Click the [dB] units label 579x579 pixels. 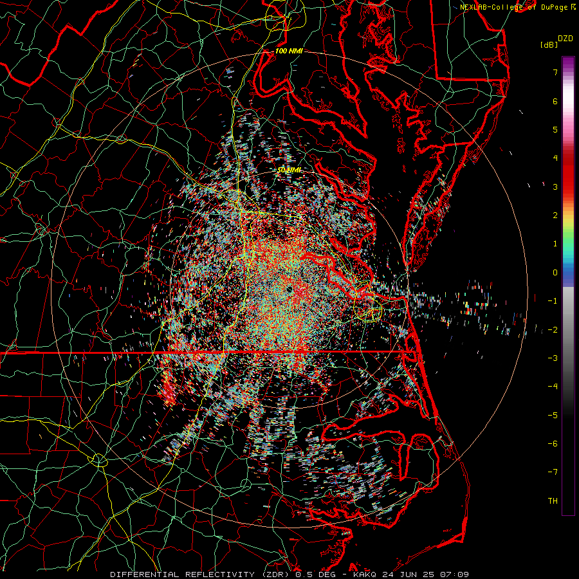coord(549,44)
